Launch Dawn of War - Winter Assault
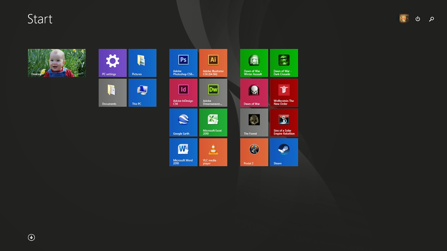 [x=254, y=63]
